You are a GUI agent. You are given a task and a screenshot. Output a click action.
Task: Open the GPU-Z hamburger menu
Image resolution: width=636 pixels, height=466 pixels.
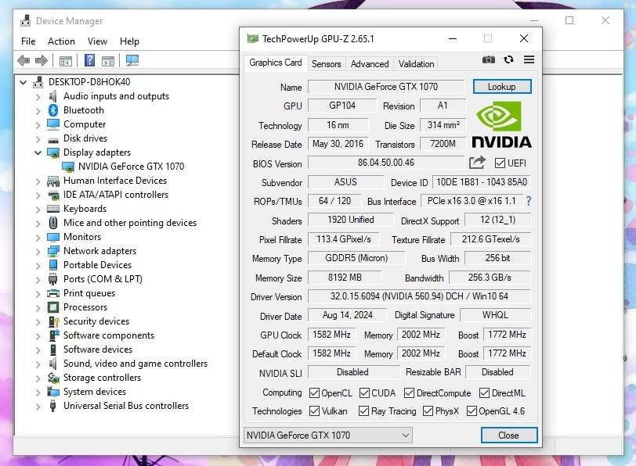click(529, 59)
